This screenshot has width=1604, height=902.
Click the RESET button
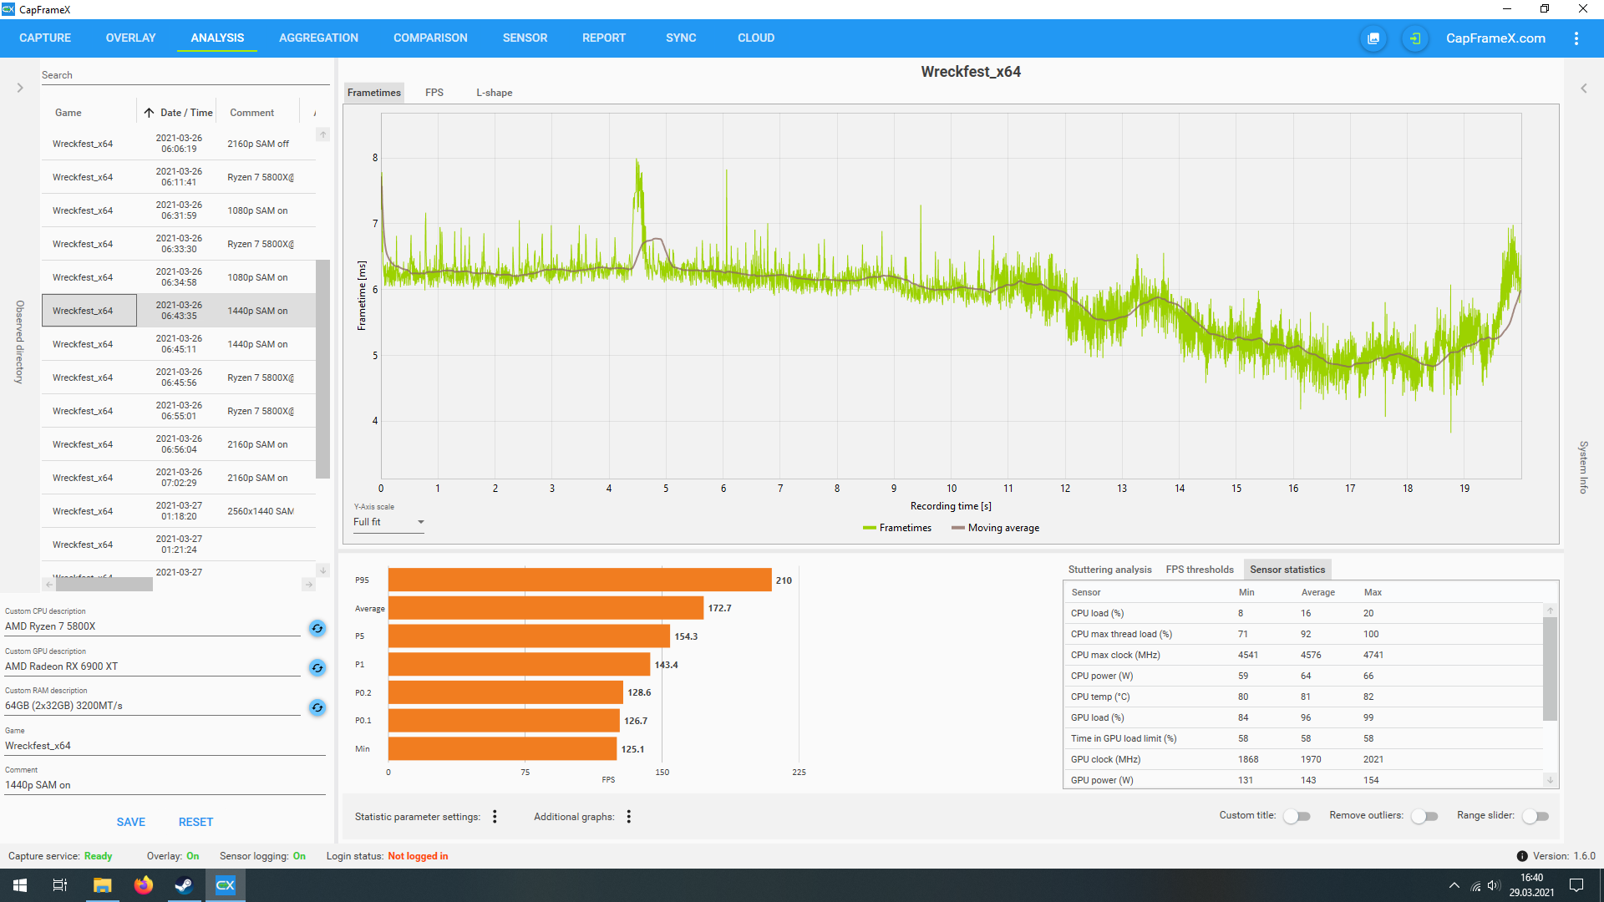(x=195, y=822)
